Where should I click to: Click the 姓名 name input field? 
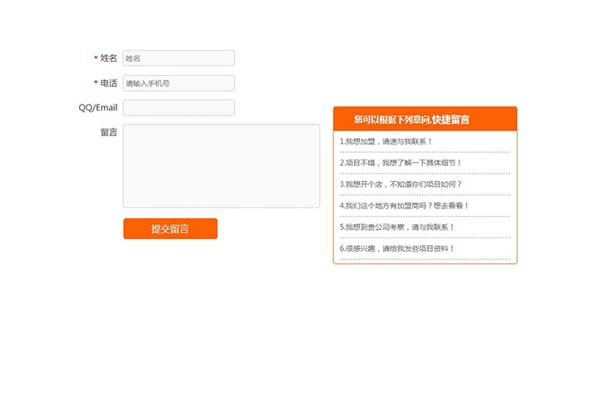point(179,58)
